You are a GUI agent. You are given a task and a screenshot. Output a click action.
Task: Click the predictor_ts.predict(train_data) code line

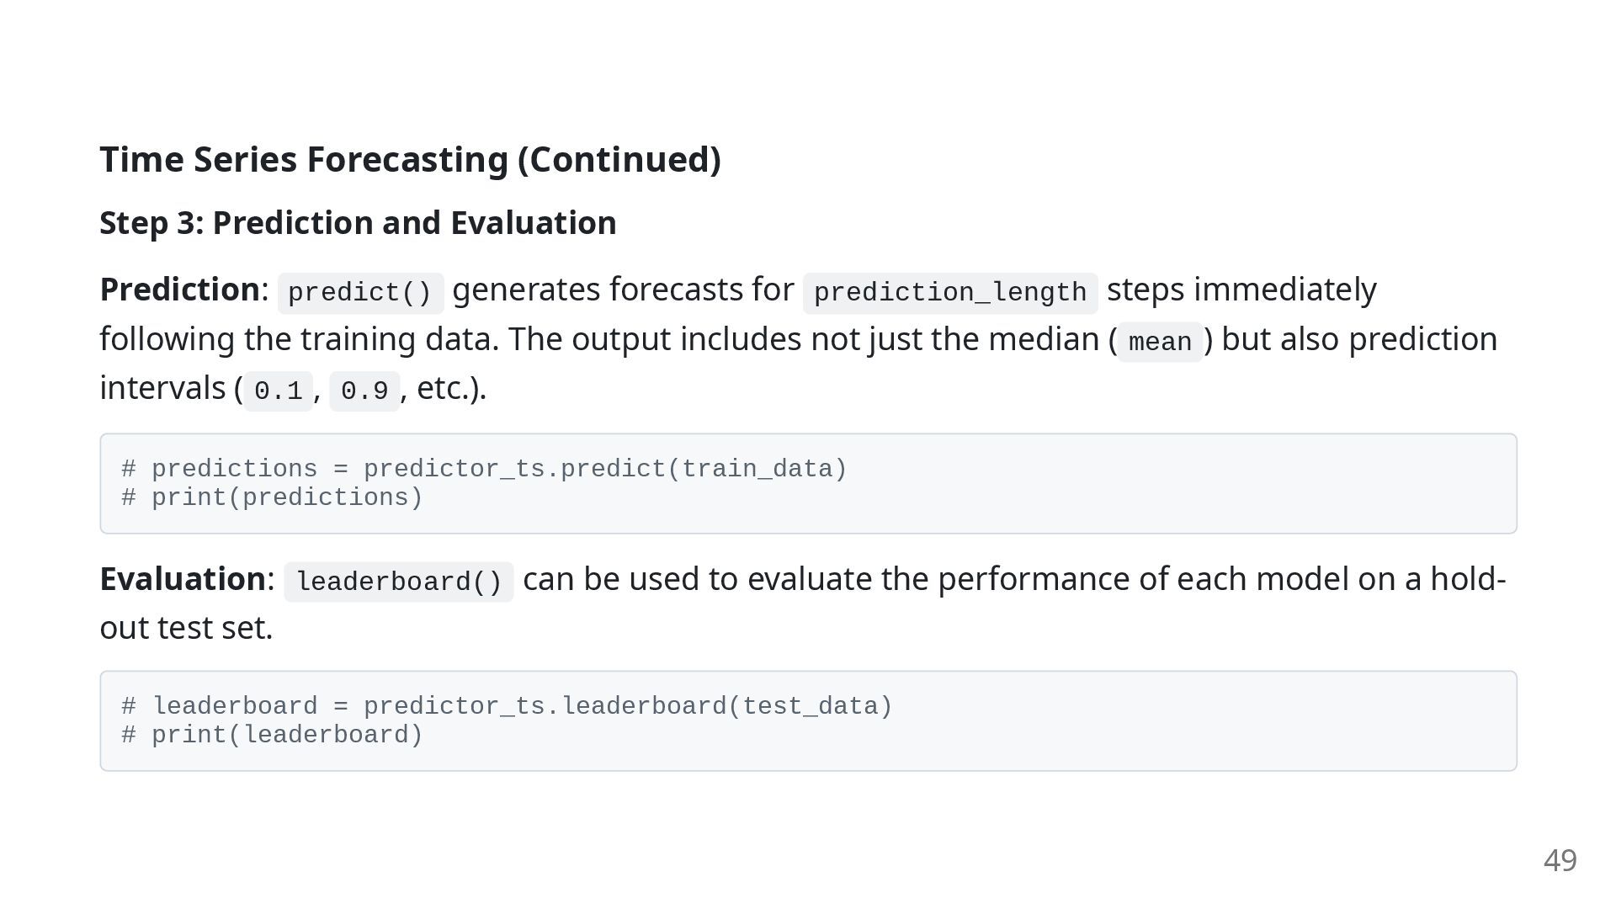484,469
